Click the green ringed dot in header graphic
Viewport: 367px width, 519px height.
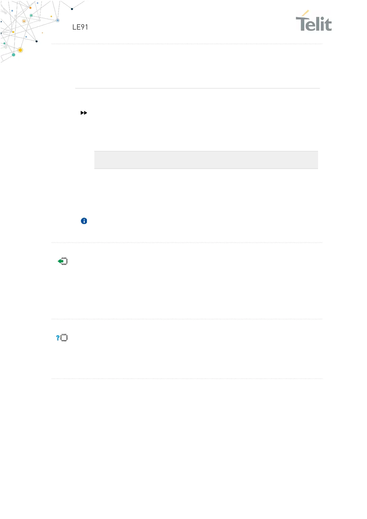point(31,15)
